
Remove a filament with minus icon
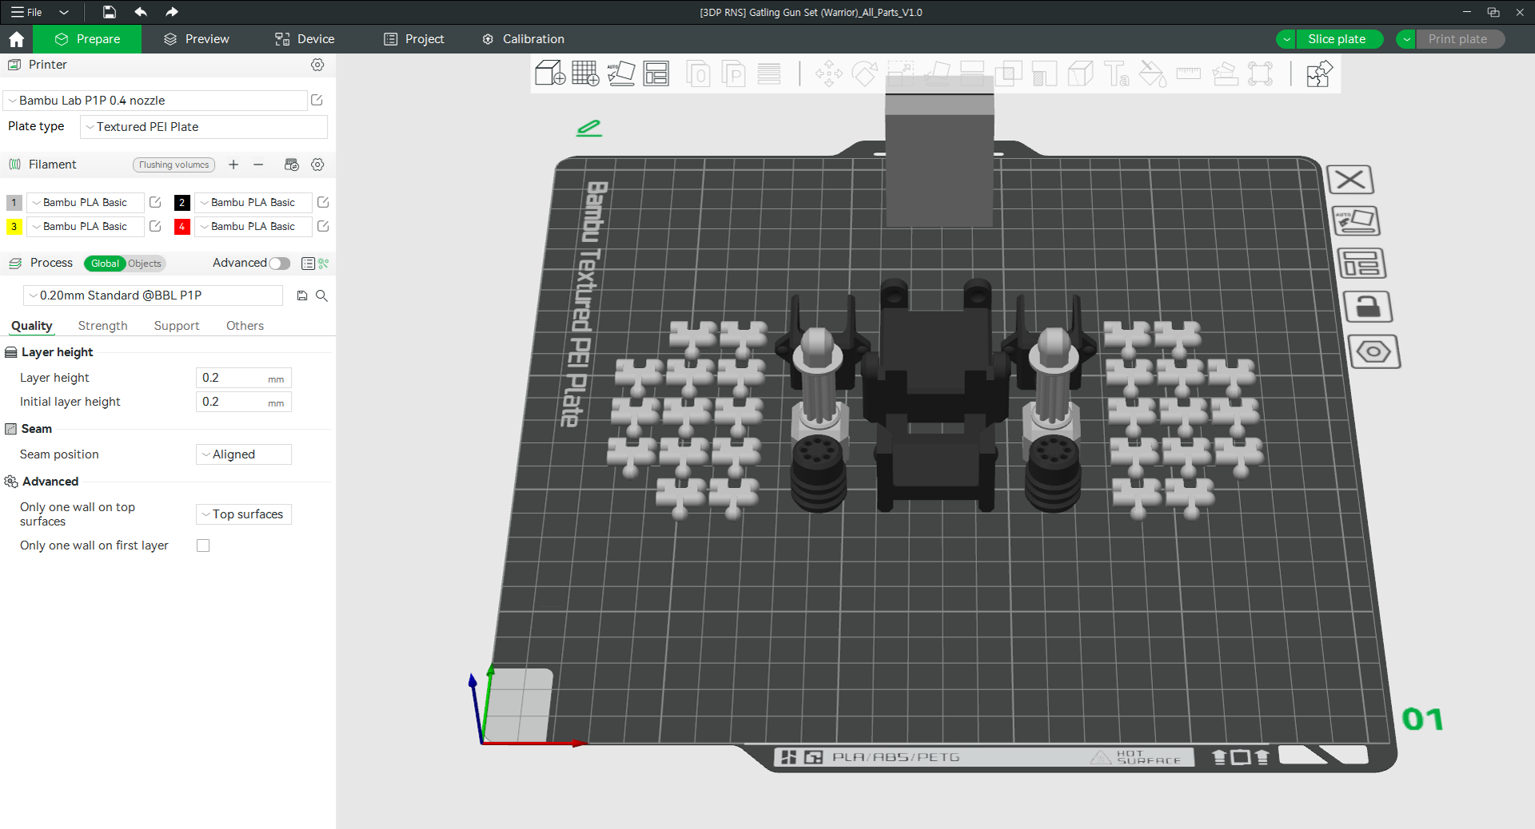point(258,165)
